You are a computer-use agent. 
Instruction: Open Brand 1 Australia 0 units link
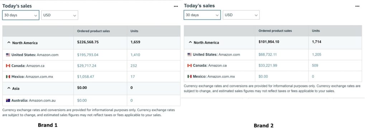(x=132, y=100)
